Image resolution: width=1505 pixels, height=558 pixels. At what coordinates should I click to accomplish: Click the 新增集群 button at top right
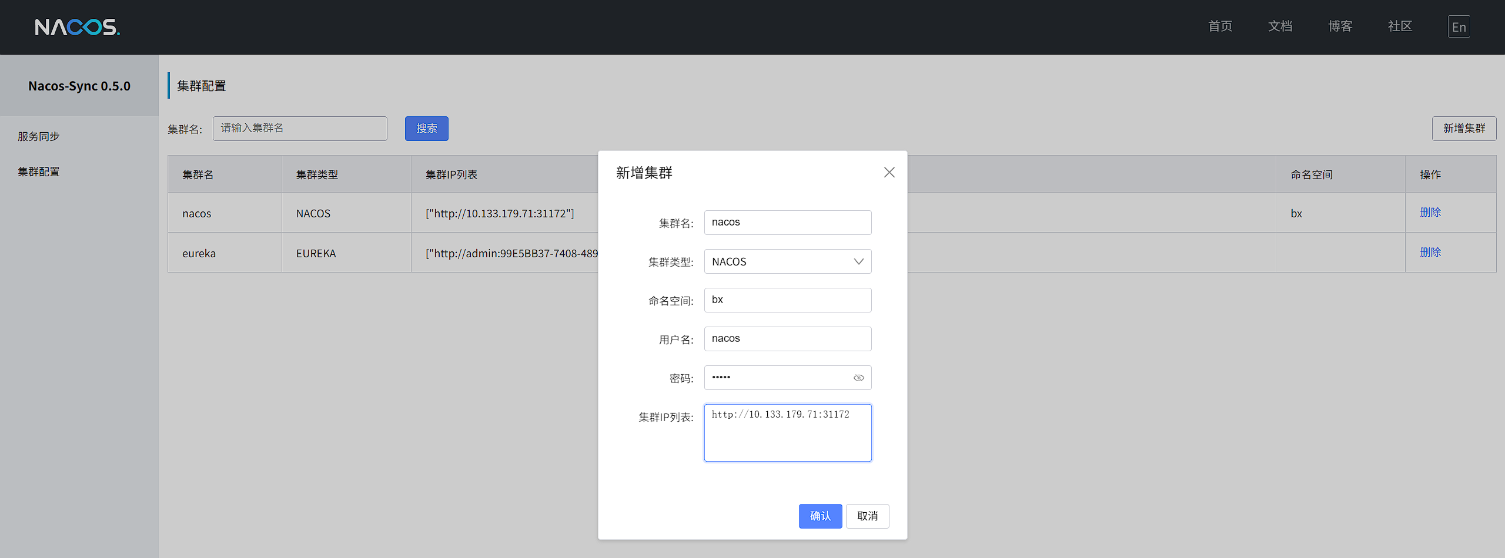(1463, 129)
